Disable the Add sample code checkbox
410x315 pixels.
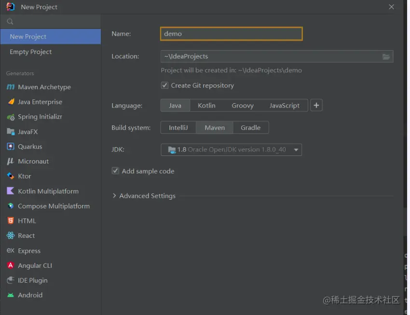[116, 171]
